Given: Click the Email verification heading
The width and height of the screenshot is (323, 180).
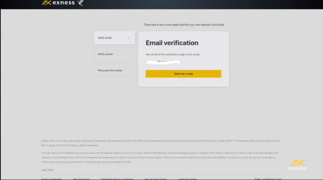Looking at the screenshot, I should [x=172, y=43].
